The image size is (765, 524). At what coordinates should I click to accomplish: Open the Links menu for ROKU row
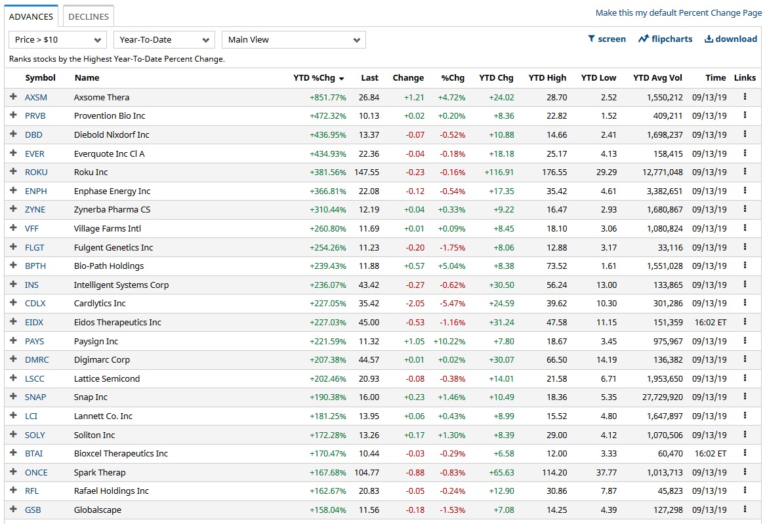(x=745, y=172)
